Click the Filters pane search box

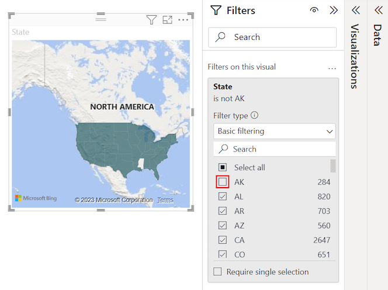pyautogui.click(x=272, y=37)
